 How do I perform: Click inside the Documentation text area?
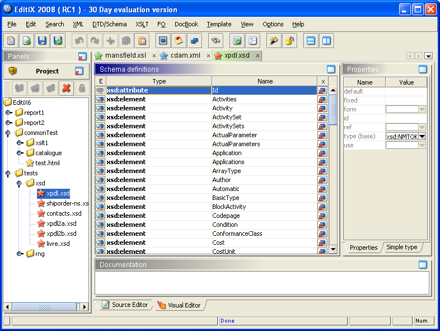point(262,283)
